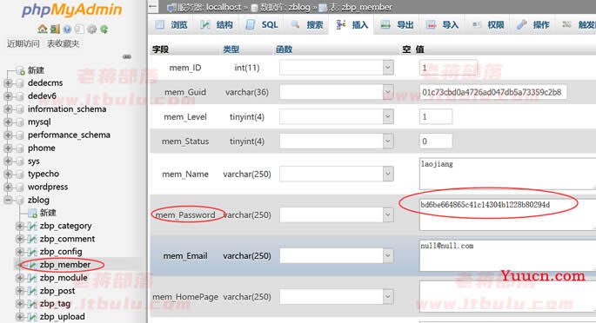The image size is (596, 323).
Task: Expand the dedev6 database node
Action: (x=8, y=96)
